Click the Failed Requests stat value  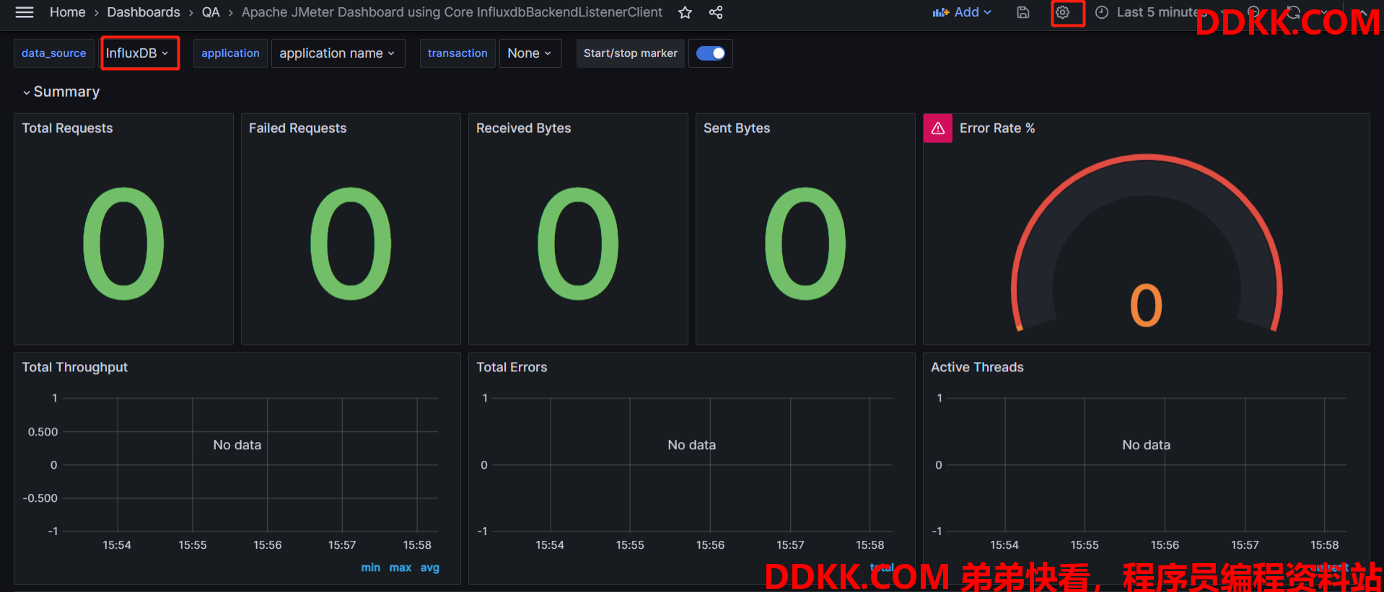351,244
